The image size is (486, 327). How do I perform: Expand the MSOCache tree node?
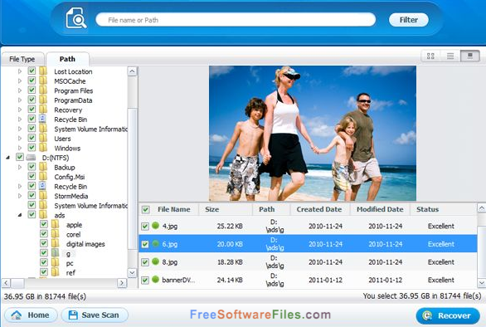pos(20,81)
